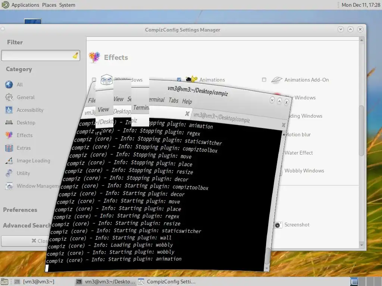Minimize the CompizConfig Settings Manager window
Viewport: 382px width, 286px height.
pyautogui.click(x=341, y=29)
